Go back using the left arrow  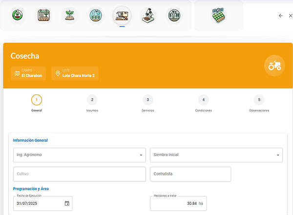coord(281,16)
